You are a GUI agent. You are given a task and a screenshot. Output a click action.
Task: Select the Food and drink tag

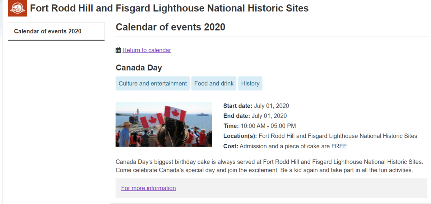click(x=214, y=83)
